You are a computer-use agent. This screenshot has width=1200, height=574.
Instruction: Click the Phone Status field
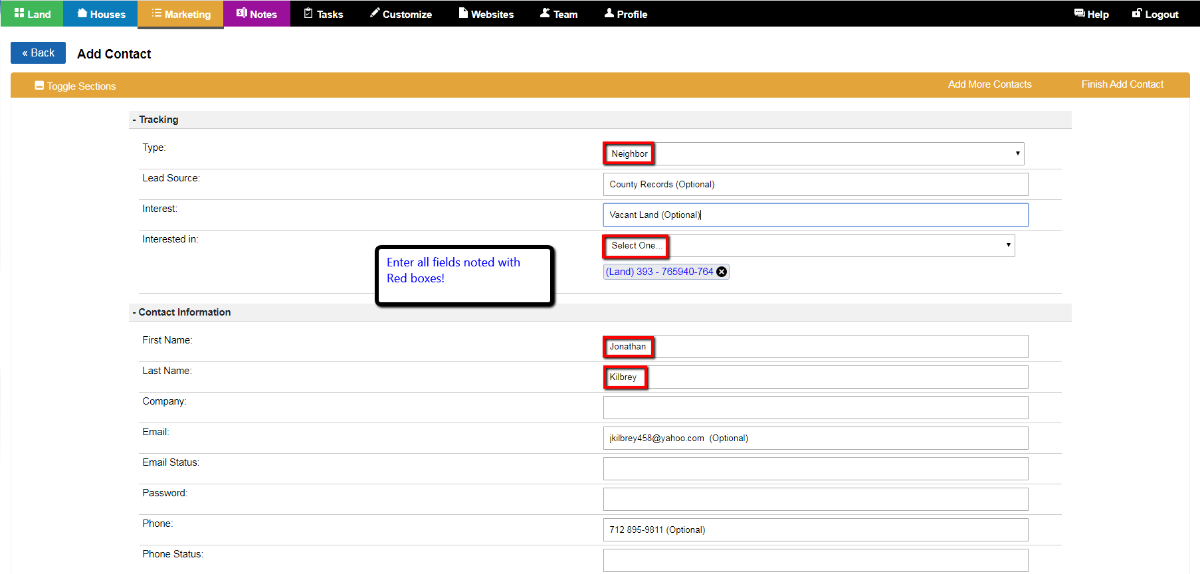[x=815, y=560]
